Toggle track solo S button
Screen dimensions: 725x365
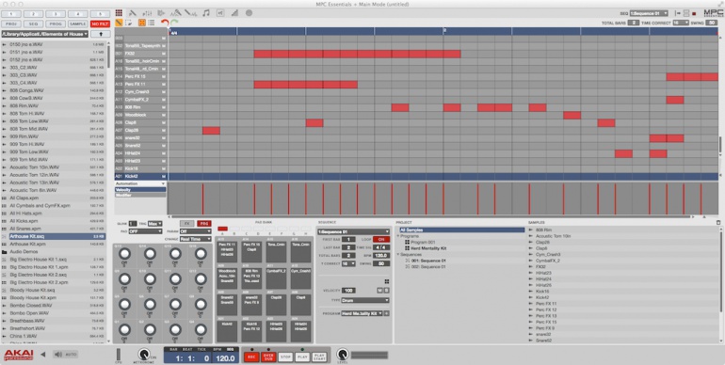[x=386, y=290]
